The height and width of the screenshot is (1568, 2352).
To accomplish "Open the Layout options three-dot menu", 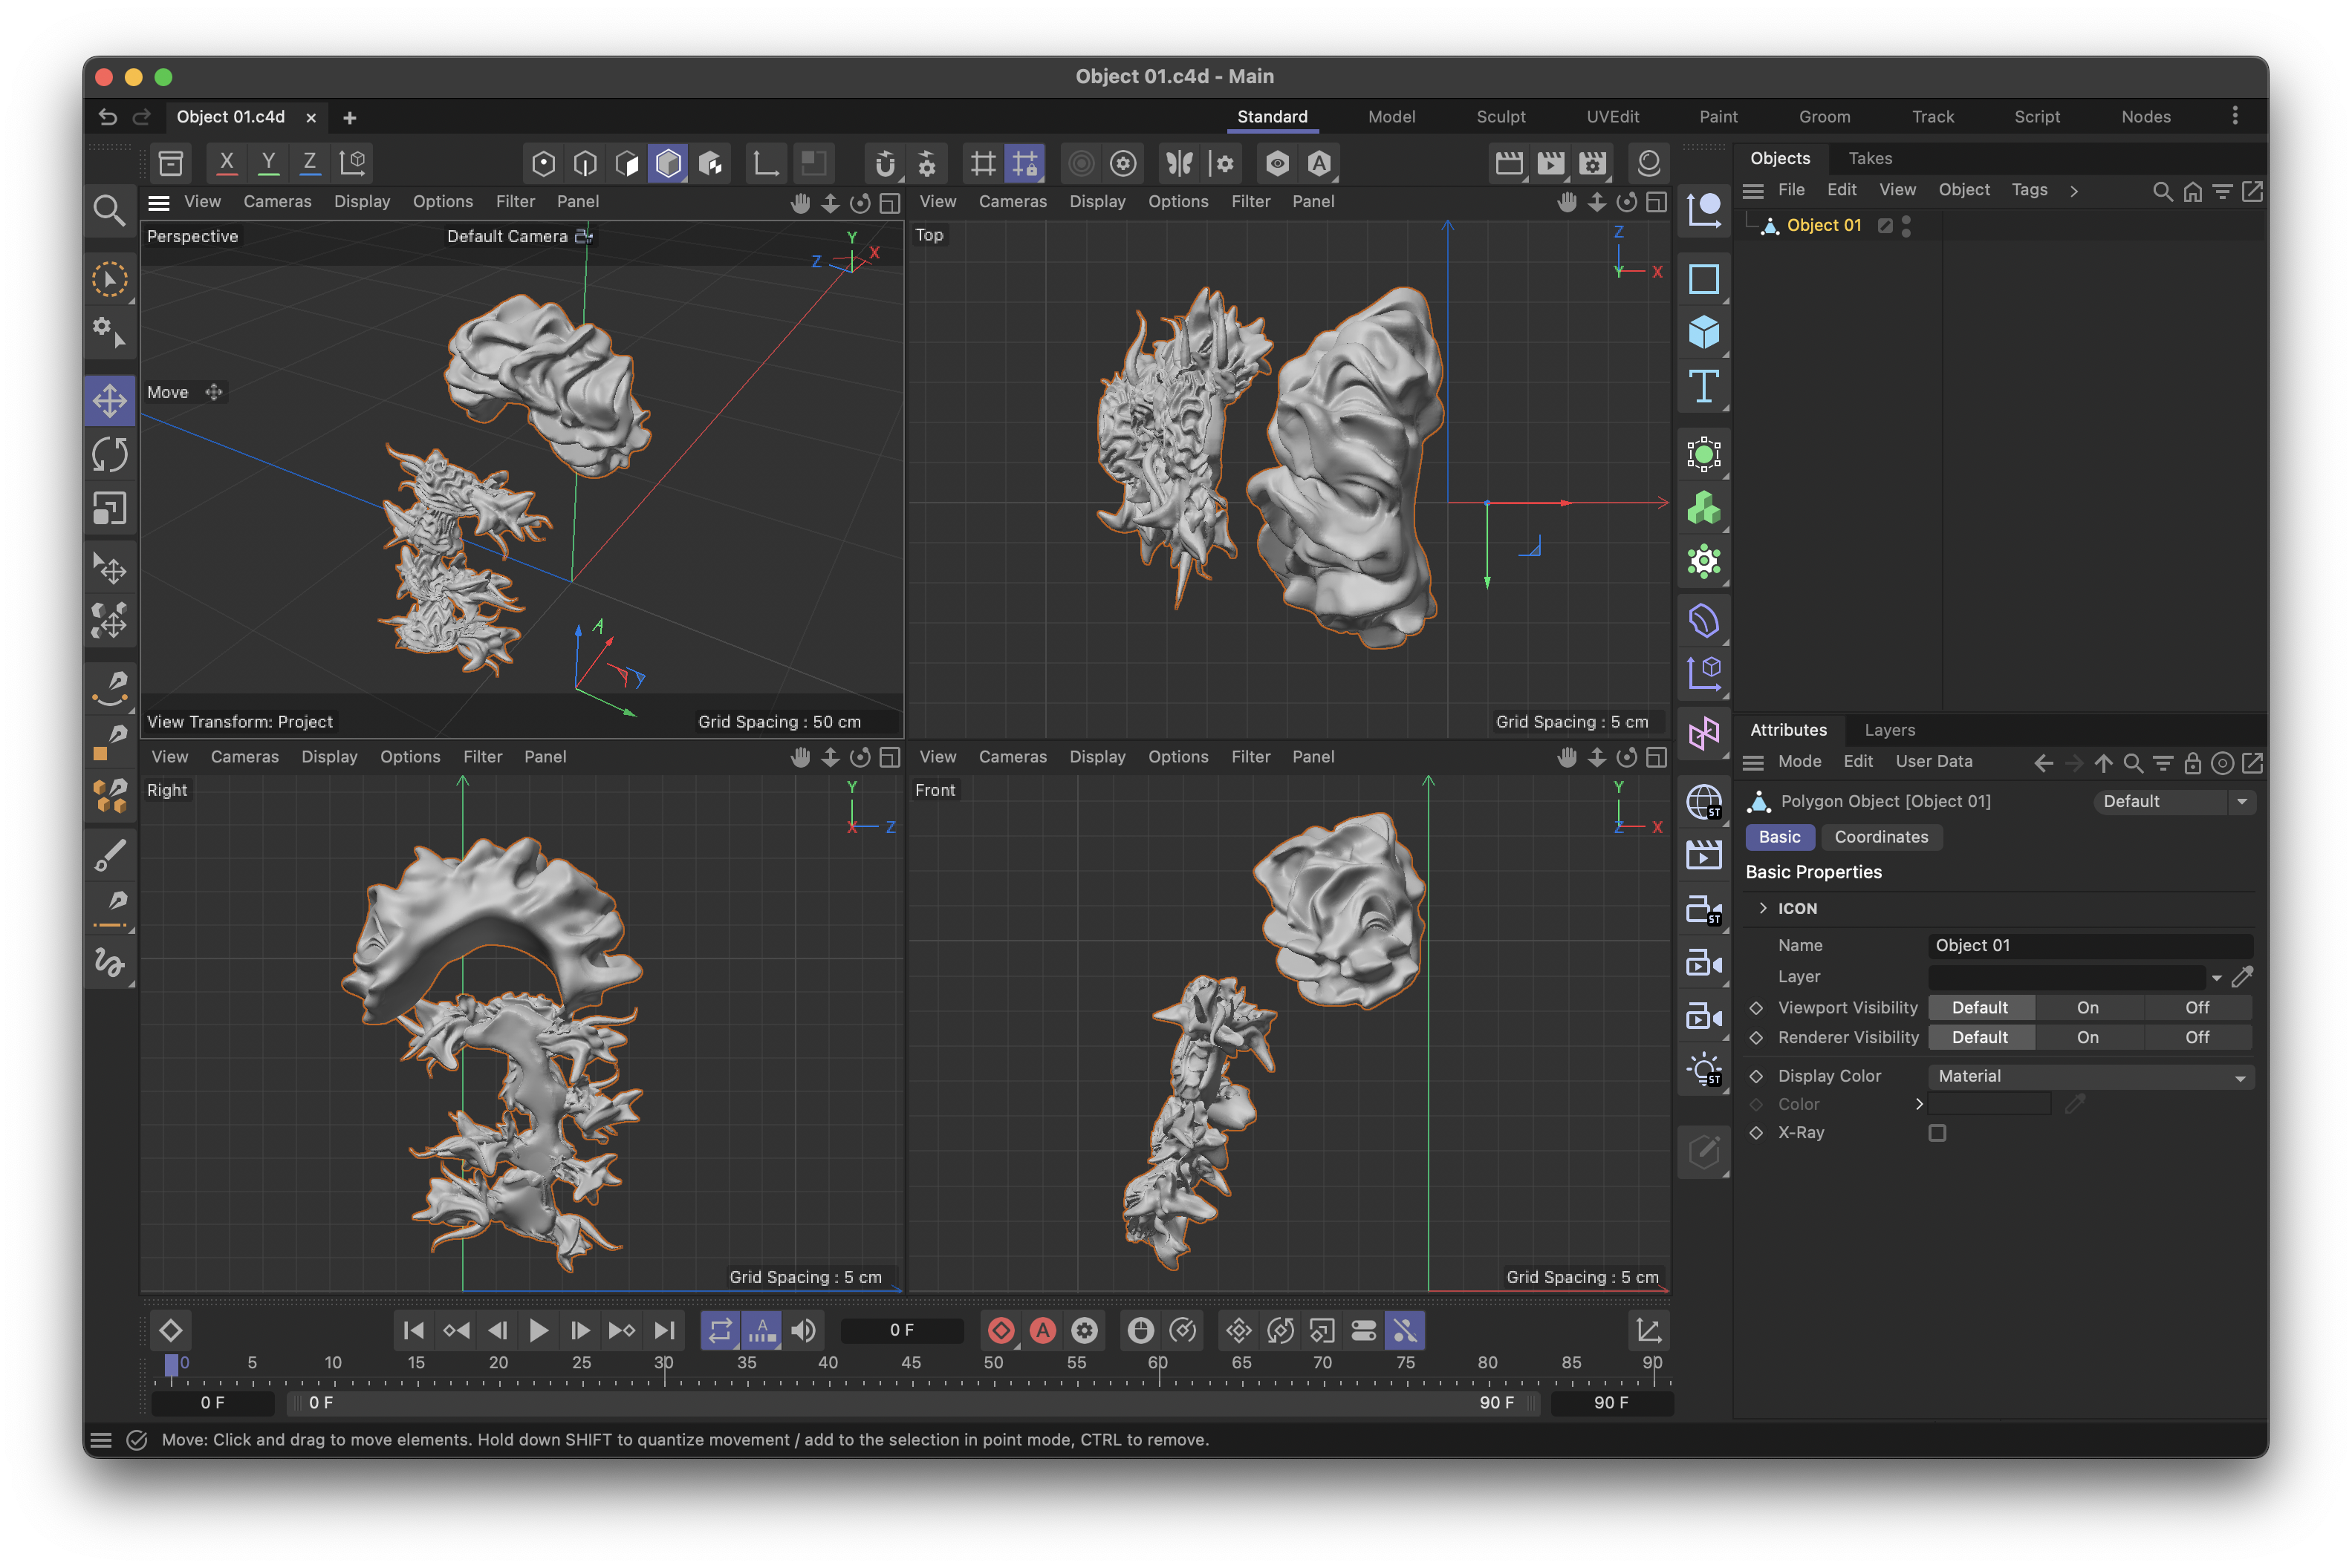I will pyautogui.click(x=2235, y=116).
